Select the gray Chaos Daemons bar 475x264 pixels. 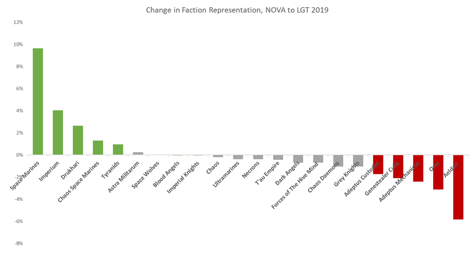(338, 161)
